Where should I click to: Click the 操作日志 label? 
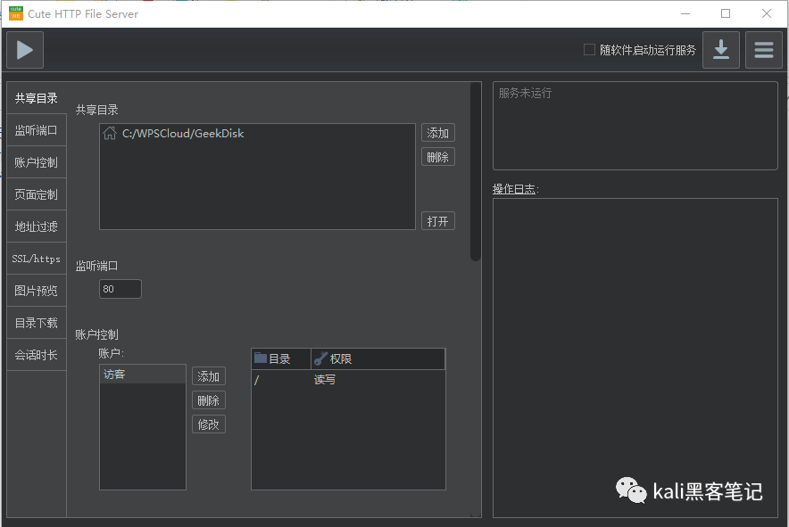pos(515,189)
